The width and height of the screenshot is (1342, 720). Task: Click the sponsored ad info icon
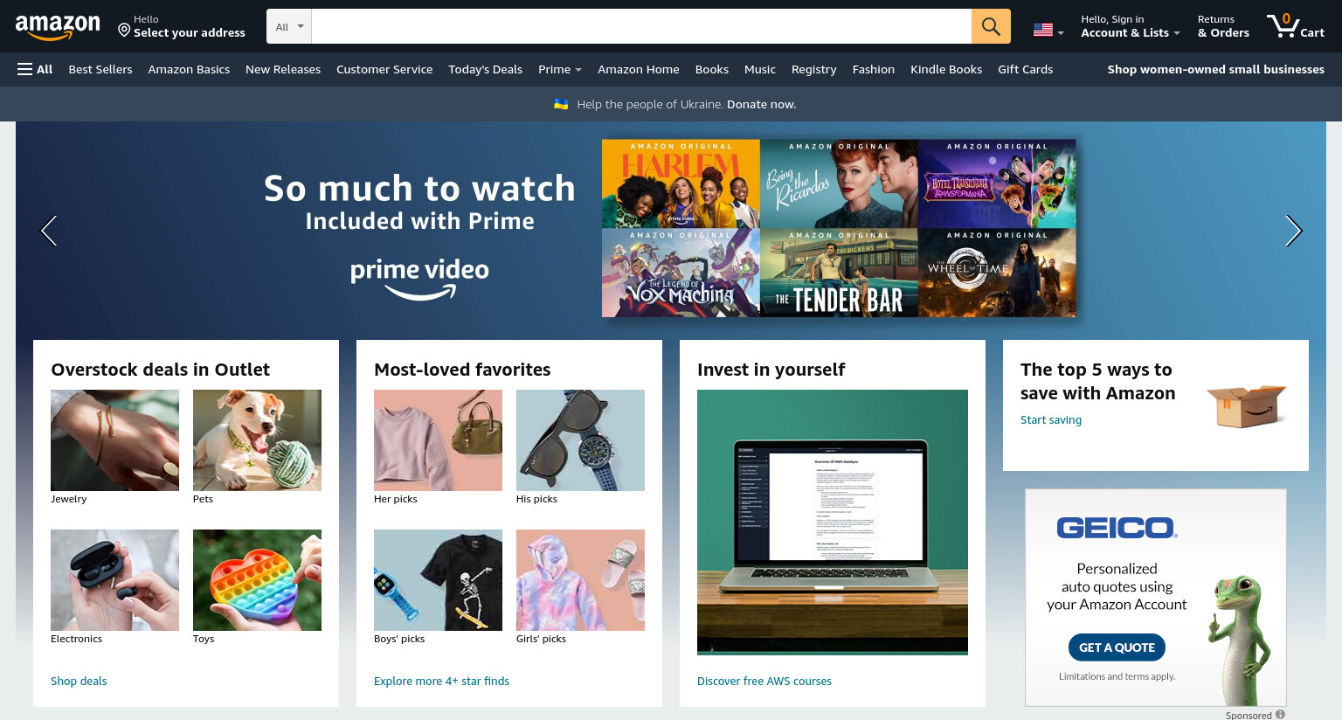[1280, 715]
